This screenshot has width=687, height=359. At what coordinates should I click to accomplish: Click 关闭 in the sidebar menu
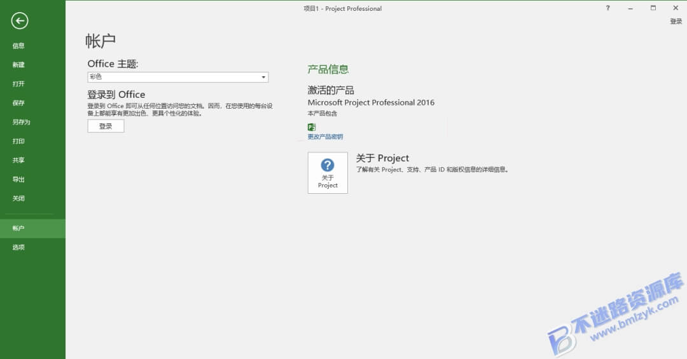point(18,198)
